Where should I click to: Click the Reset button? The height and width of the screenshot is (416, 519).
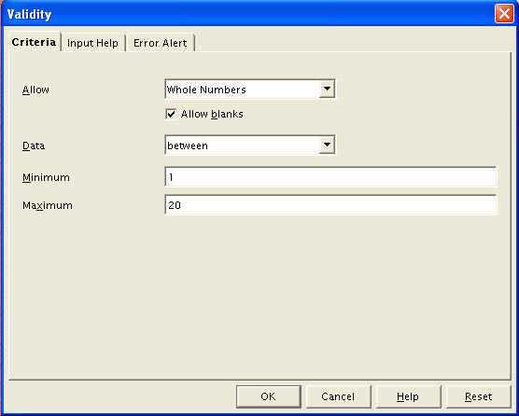tap(478, 396)
